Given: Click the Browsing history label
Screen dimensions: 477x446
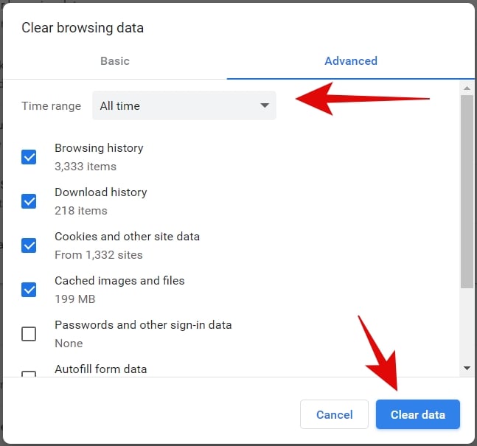Looking at the screenshot, I should click(x=99, y=148).
